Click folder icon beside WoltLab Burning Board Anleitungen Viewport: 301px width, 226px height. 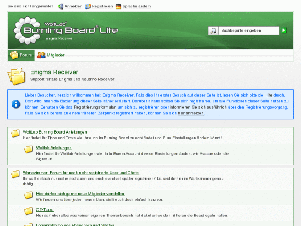tap(15, 133)
